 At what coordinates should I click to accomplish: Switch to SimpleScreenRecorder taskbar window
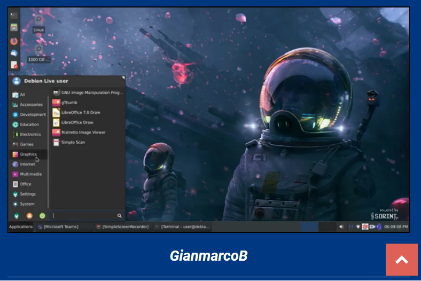(122, 227)
